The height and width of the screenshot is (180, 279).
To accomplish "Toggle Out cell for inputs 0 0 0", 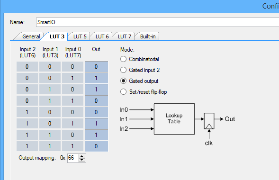I will tap(96, 67).
